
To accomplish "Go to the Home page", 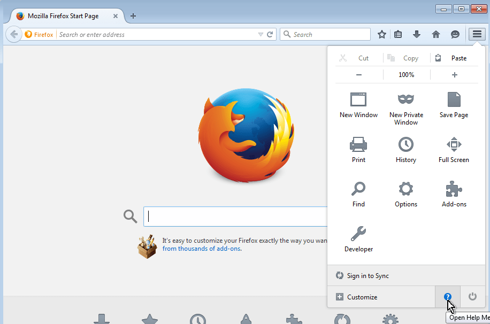I will (x=436, y=34).
